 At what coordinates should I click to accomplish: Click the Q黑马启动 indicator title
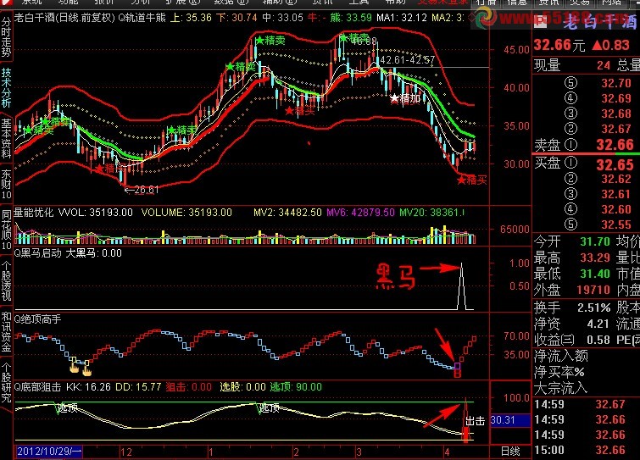click(38, 253)
